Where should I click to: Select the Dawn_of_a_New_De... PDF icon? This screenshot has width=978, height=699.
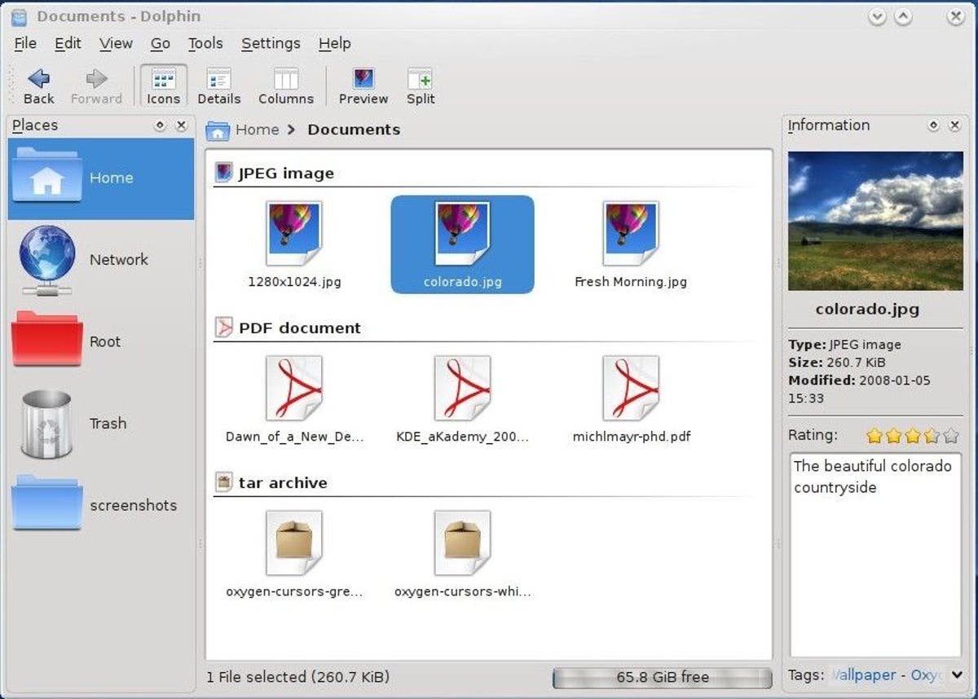click(x=294, y=388)
